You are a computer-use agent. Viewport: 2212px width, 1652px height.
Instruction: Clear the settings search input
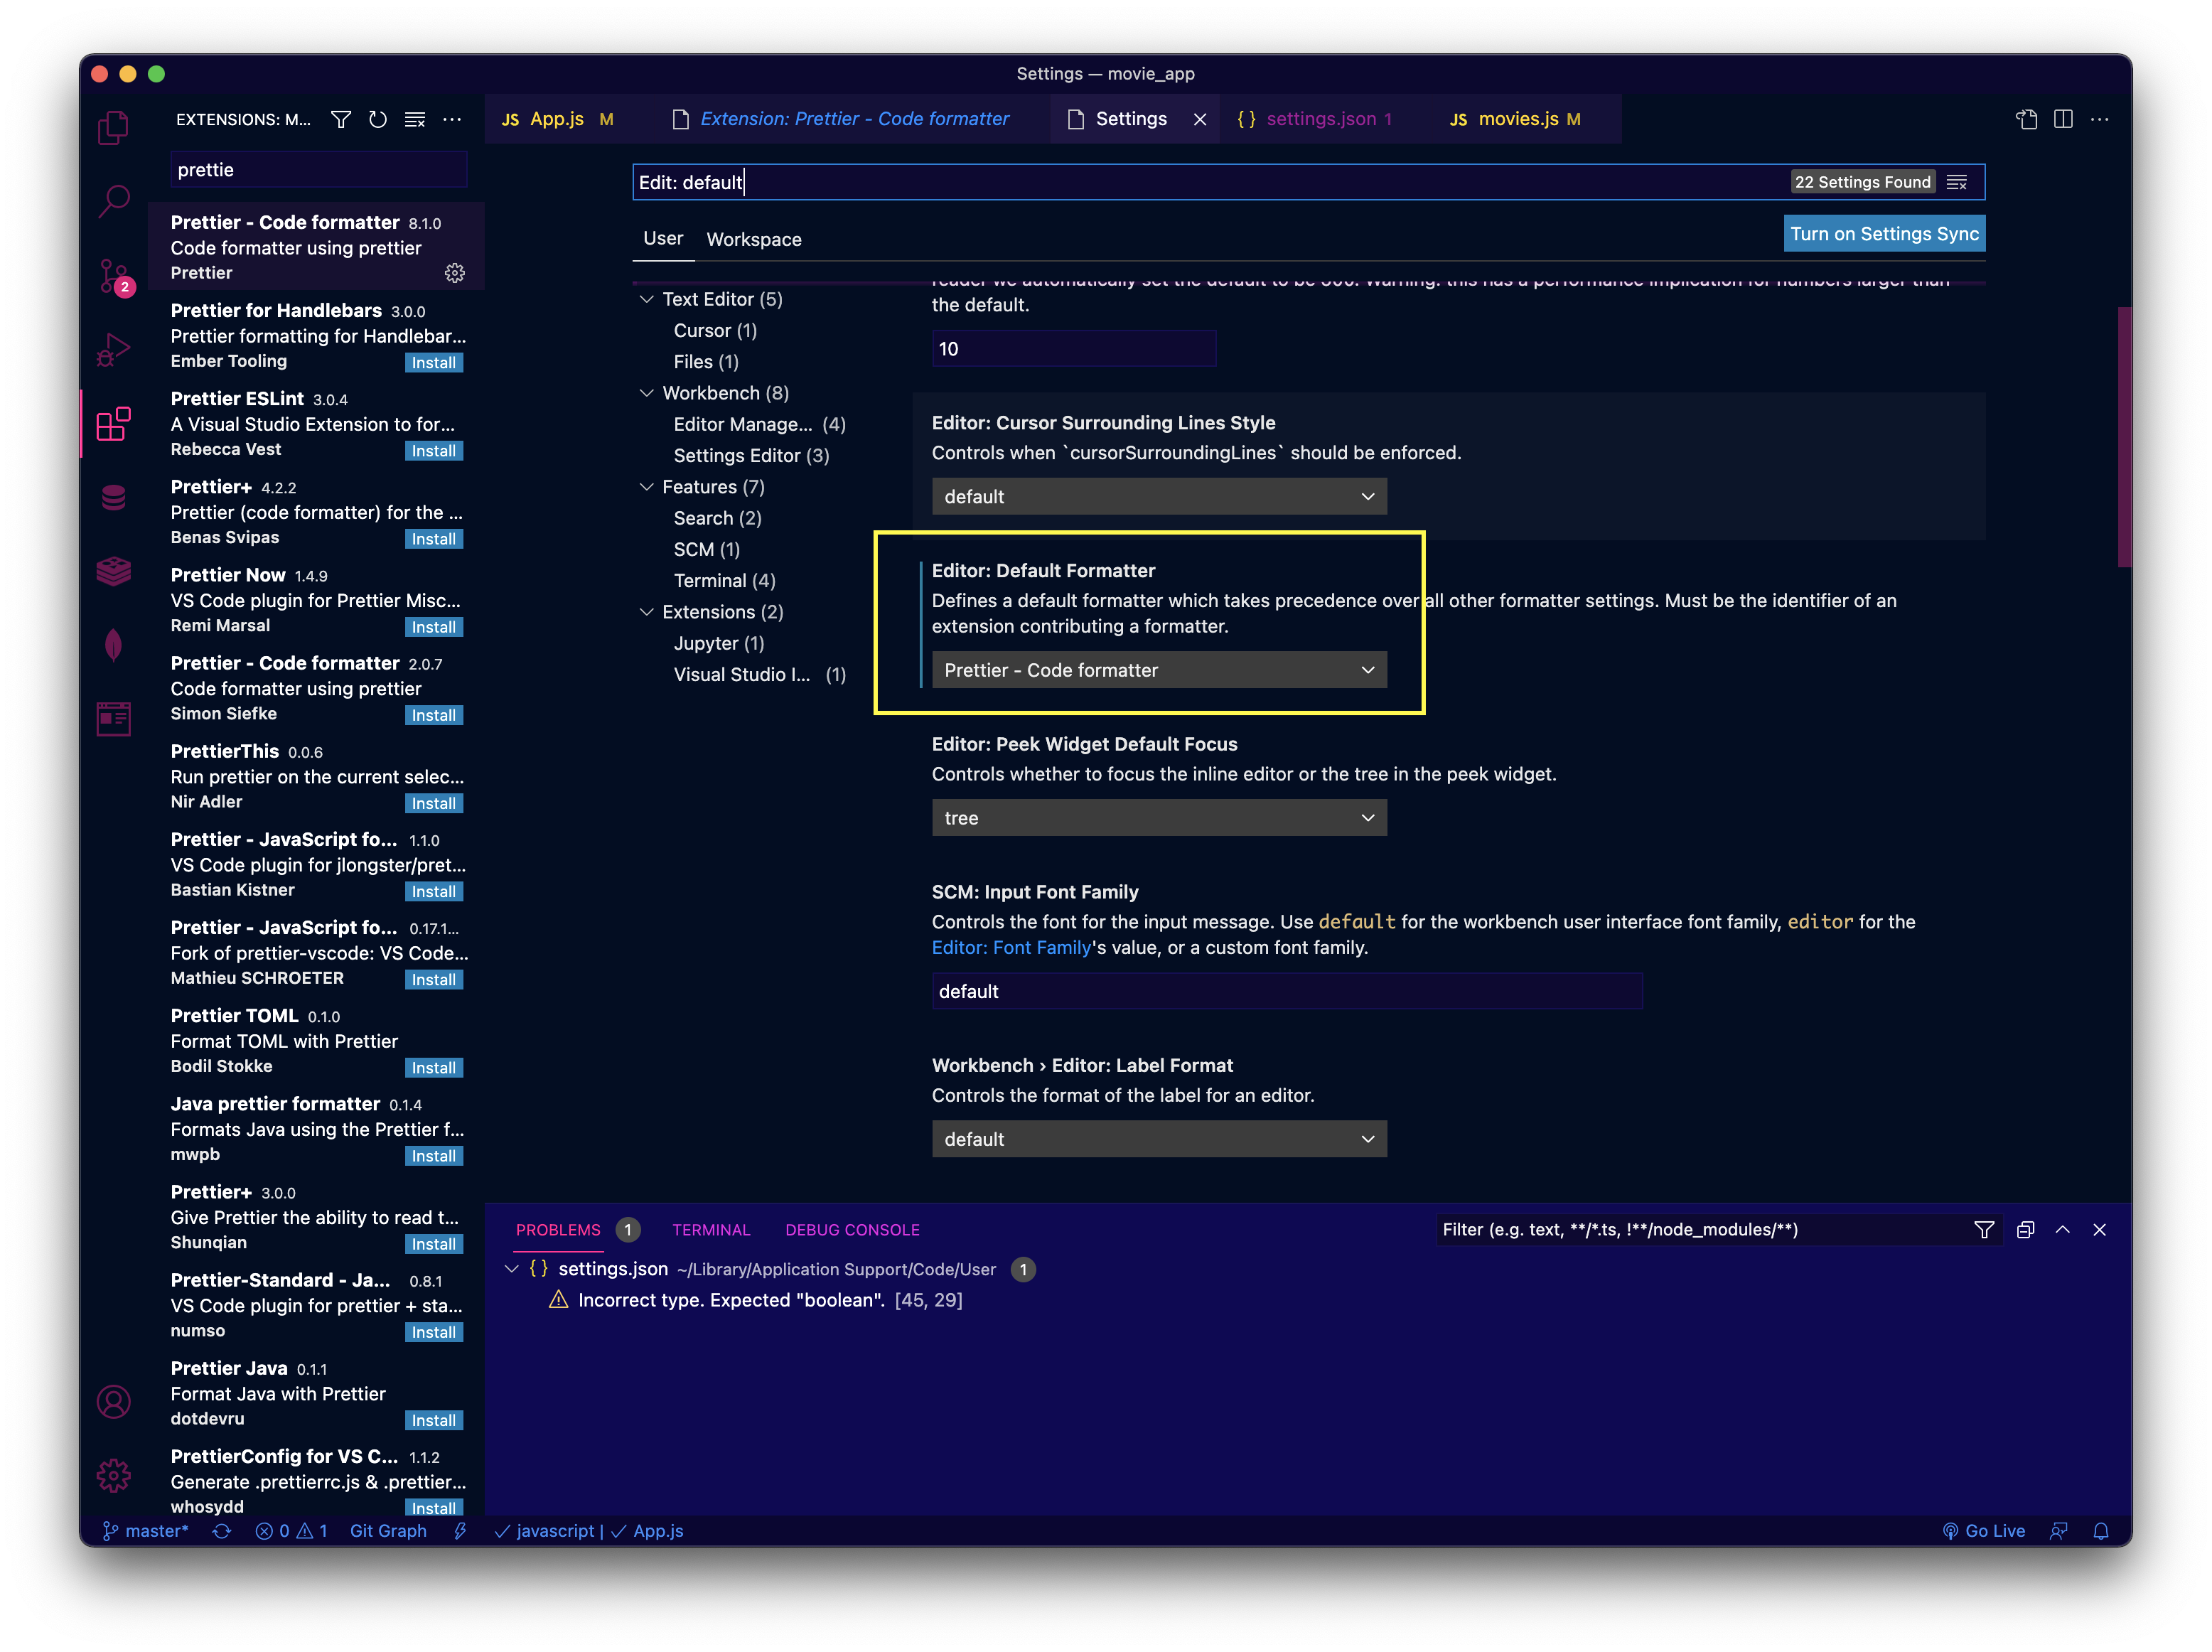click(1957, 182)
